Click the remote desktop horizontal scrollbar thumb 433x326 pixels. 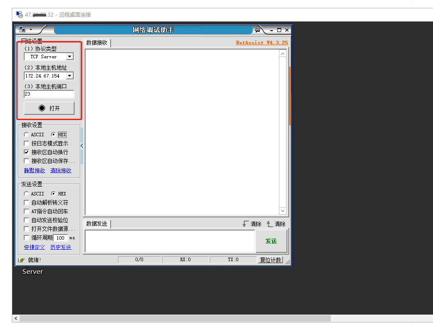click(x=175, y=318)
